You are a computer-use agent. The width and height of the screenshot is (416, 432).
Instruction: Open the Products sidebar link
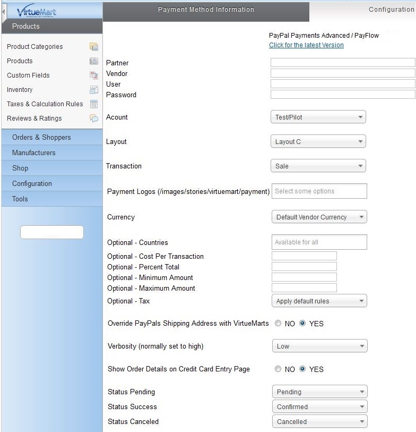[20, 61]
